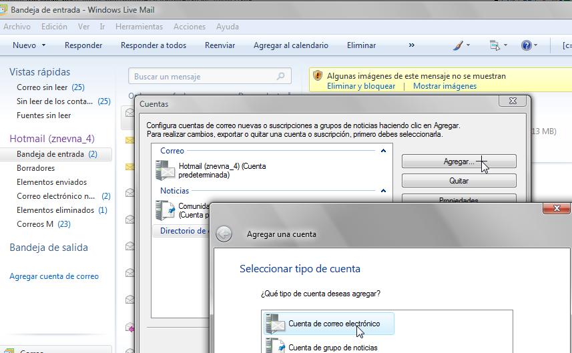The image size is (572, 353).
Task: Click the Comunidades news server icon
Action: coord(165,210)
